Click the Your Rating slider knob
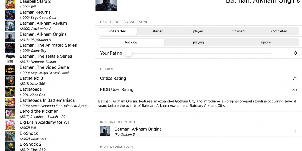 tap(129, 53)
